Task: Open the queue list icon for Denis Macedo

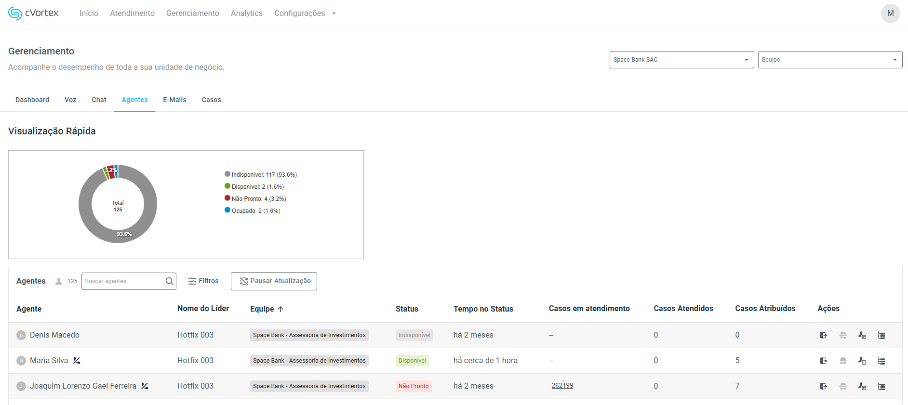Action: pos(881,335)
